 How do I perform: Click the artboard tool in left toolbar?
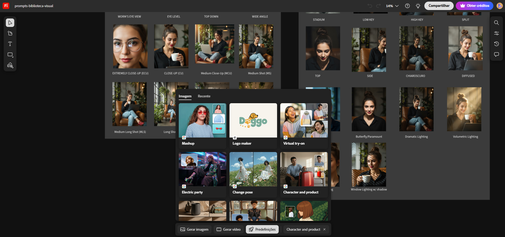tap(10, 33)
